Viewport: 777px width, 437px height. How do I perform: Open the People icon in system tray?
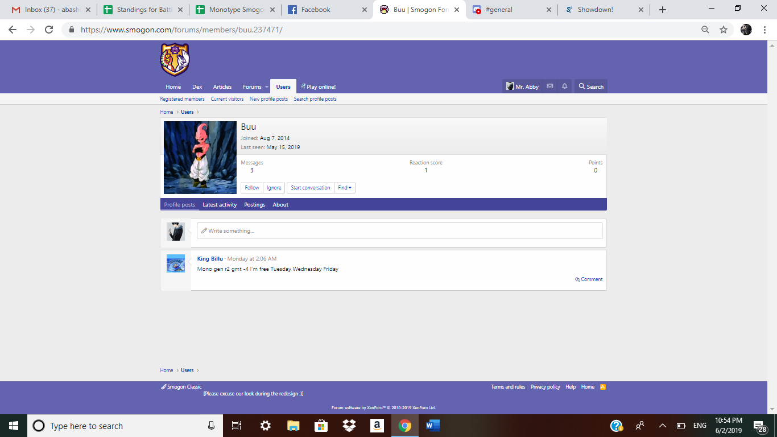point(640,426)
